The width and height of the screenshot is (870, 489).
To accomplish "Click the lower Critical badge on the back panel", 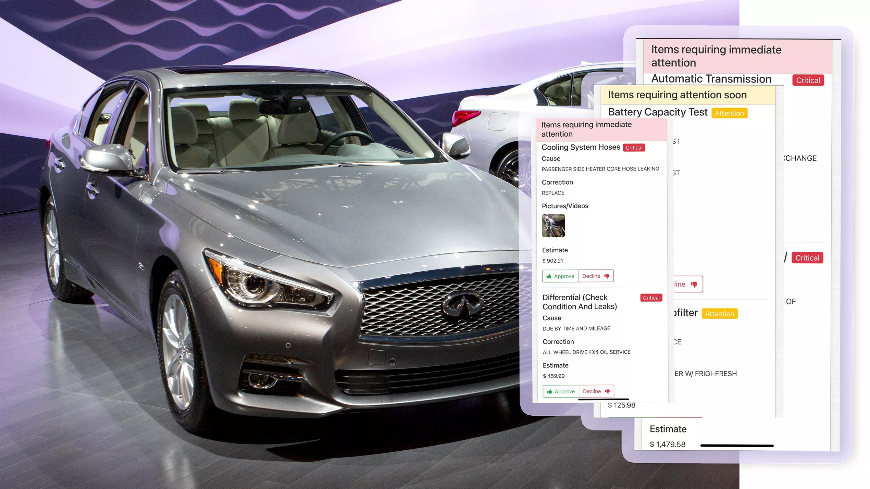I will point(807,258).
